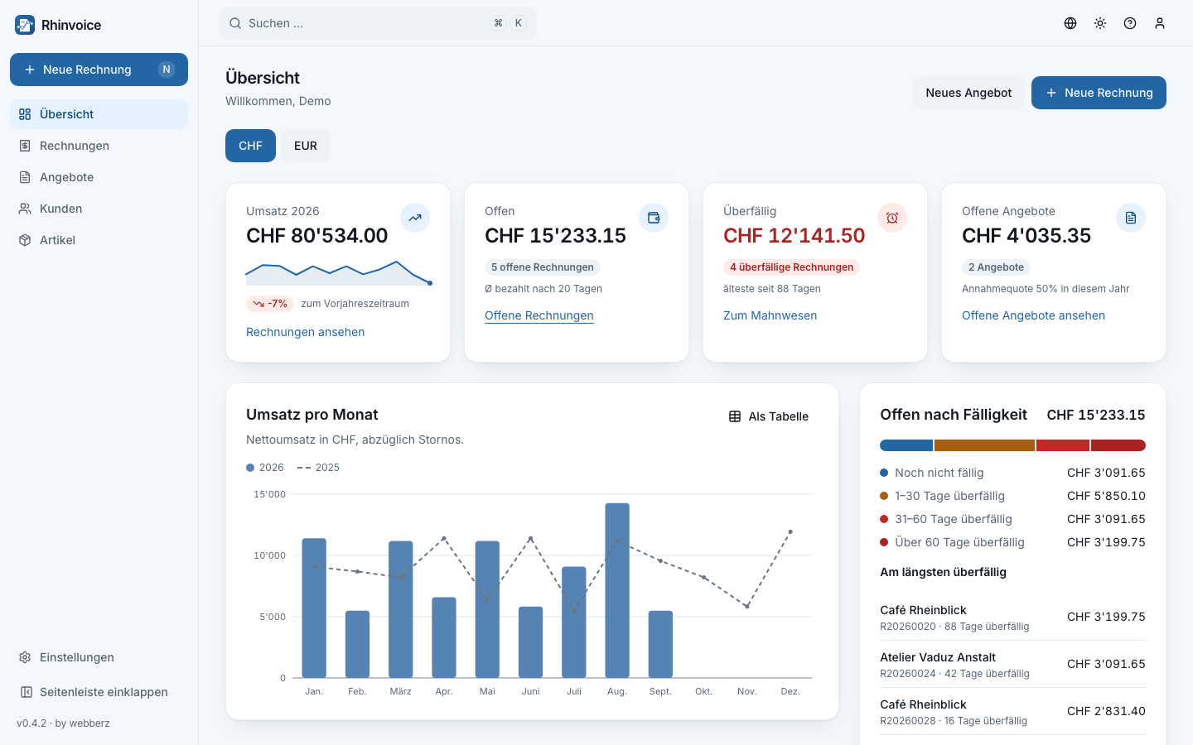Click the 1–30 Tage überfällig row
The image size is (1193, 745).
1012,496
